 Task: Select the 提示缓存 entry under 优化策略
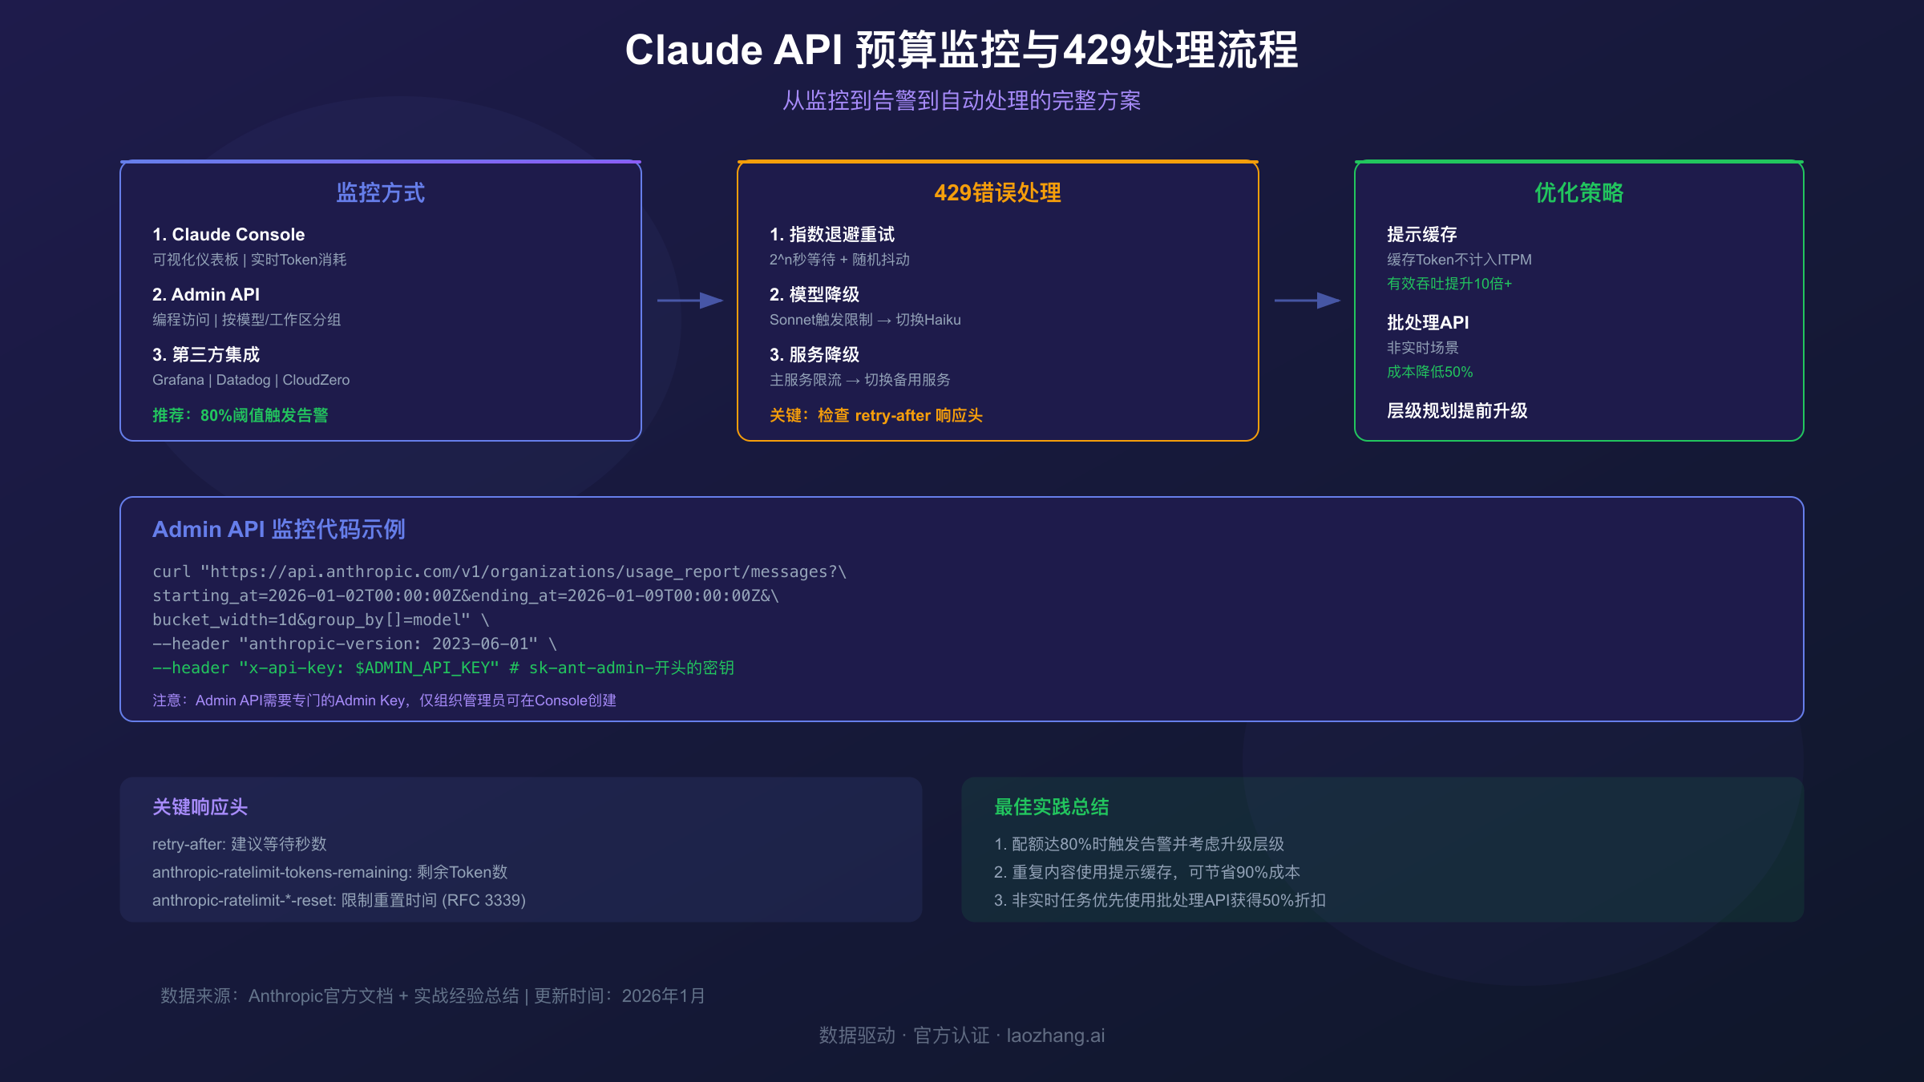click(1421, 234)
